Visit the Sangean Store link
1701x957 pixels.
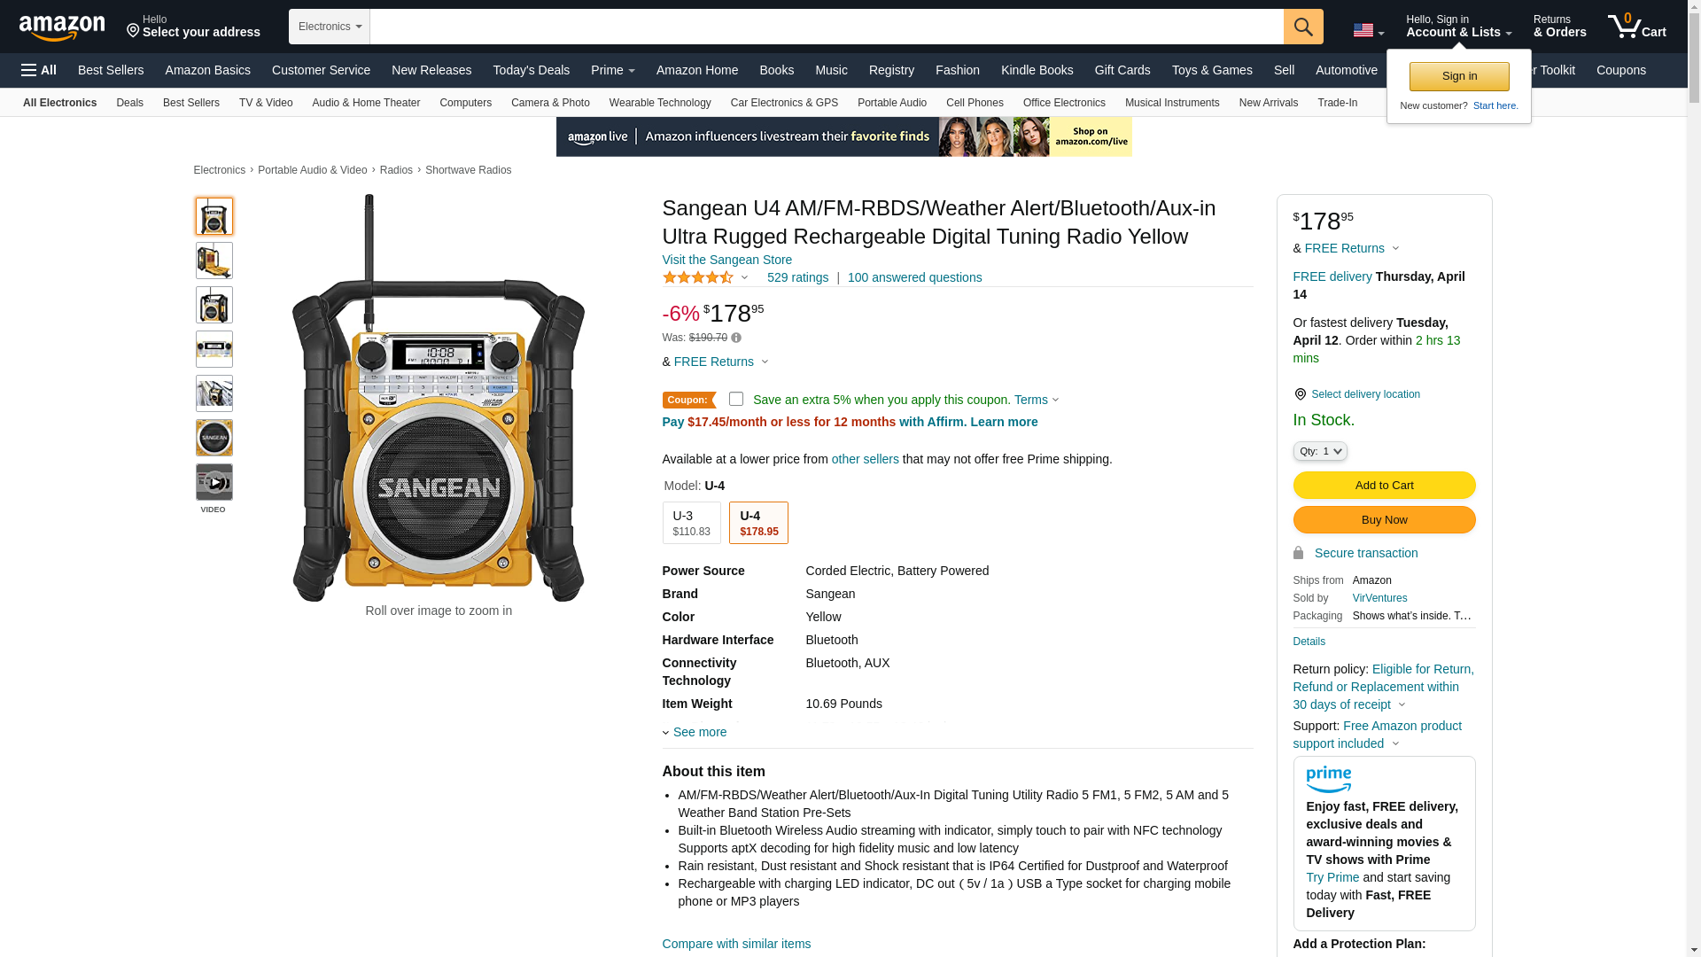(x=727, y=260)
